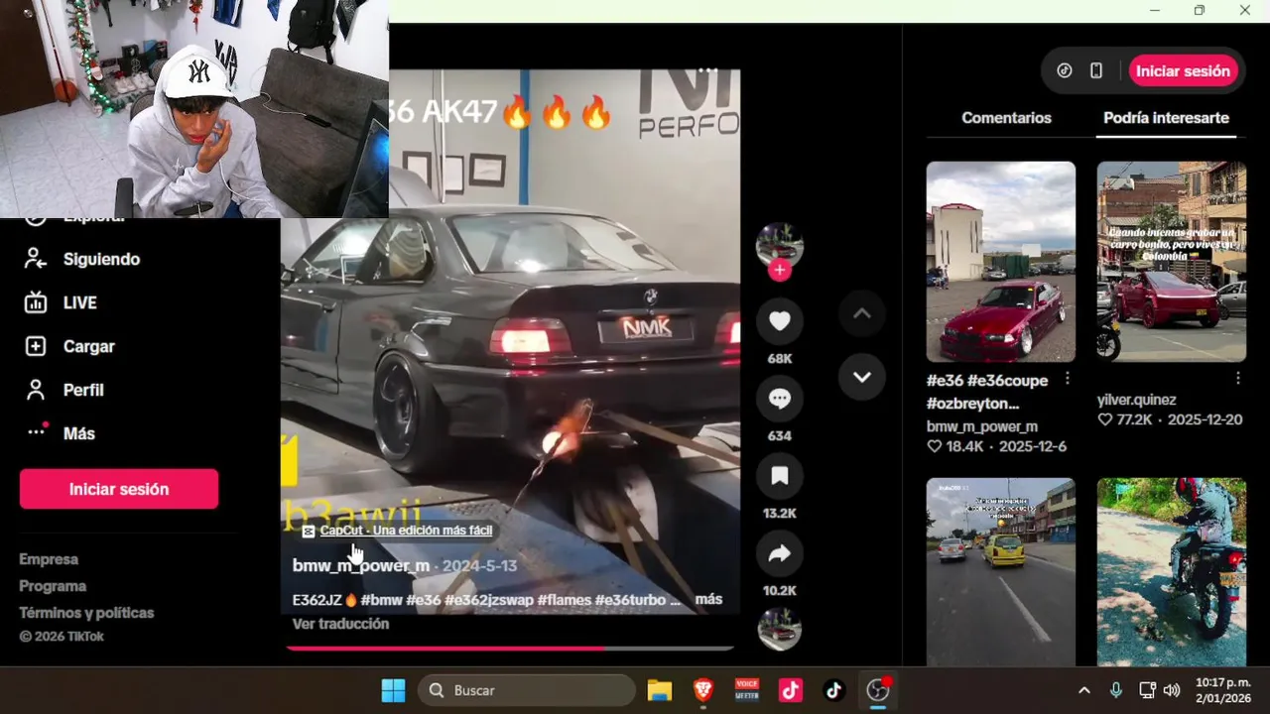Screen dimensions: 1270x714
Task: Open the Windows Start menu
Action: (394, 690)
